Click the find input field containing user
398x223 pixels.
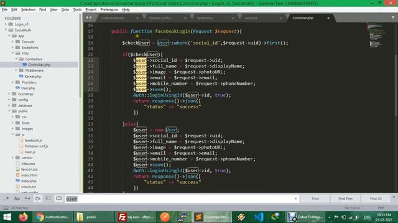click(x=182, y=199)
